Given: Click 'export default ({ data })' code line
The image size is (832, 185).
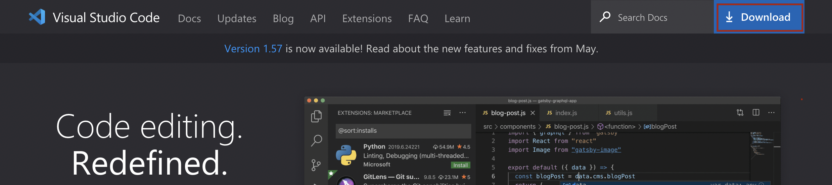Looking at the screenshot, I should click(x=561, y=167).
